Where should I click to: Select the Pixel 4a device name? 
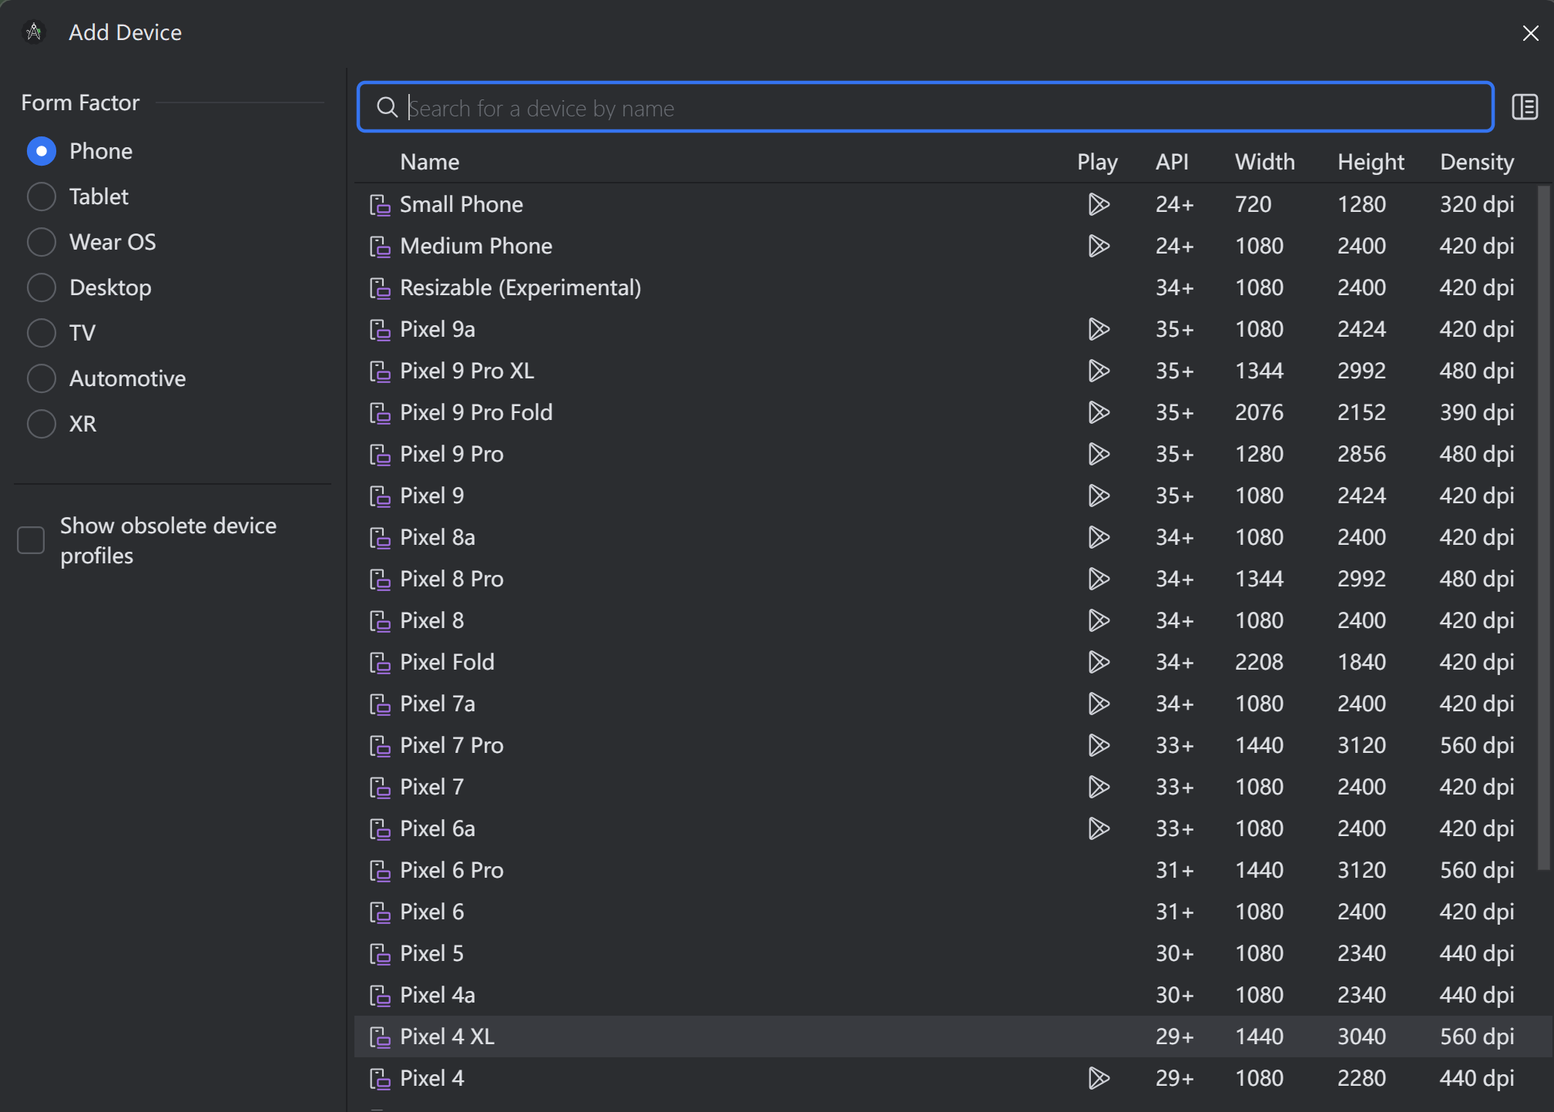pos(438,995)
